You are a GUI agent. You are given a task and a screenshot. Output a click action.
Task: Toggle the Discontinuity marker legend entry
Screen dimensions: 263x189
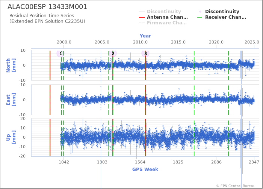219,11
